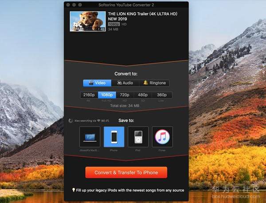Select the iPhone as destination
Screen dimensions: 266x203
tap(114, 137)
